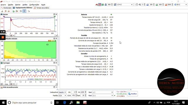Viewport: 188px width, 105px height.
Task: Open the Opções menu
Action: tap(11, 5)
